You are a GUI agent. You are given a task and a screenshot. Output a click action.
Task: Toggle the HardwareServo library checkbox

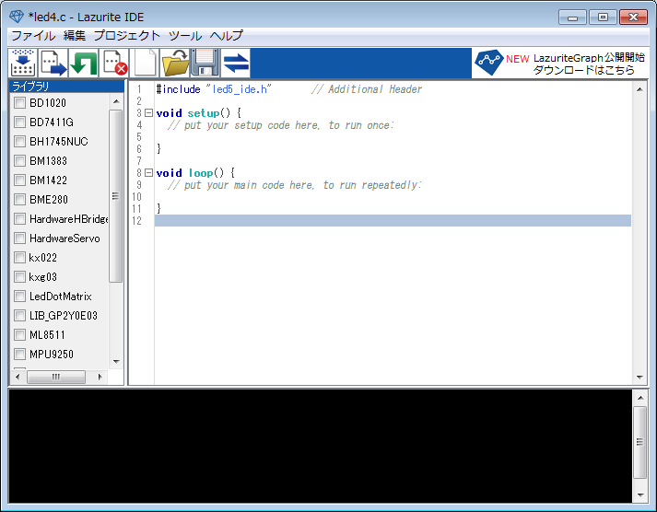click(19, 238)
